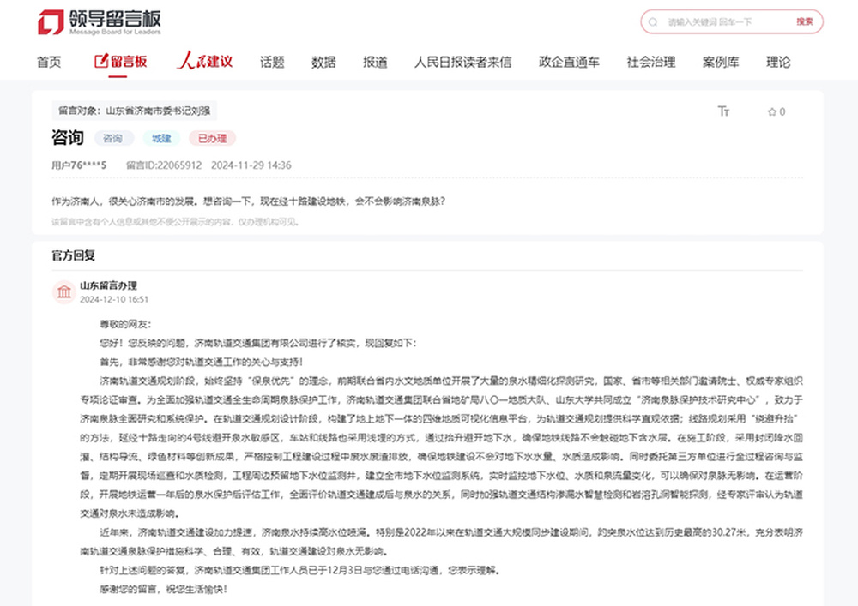Viewport: 858px width, 606px height.
Task: Click the 搜索 button
Action: coord(804,22)
